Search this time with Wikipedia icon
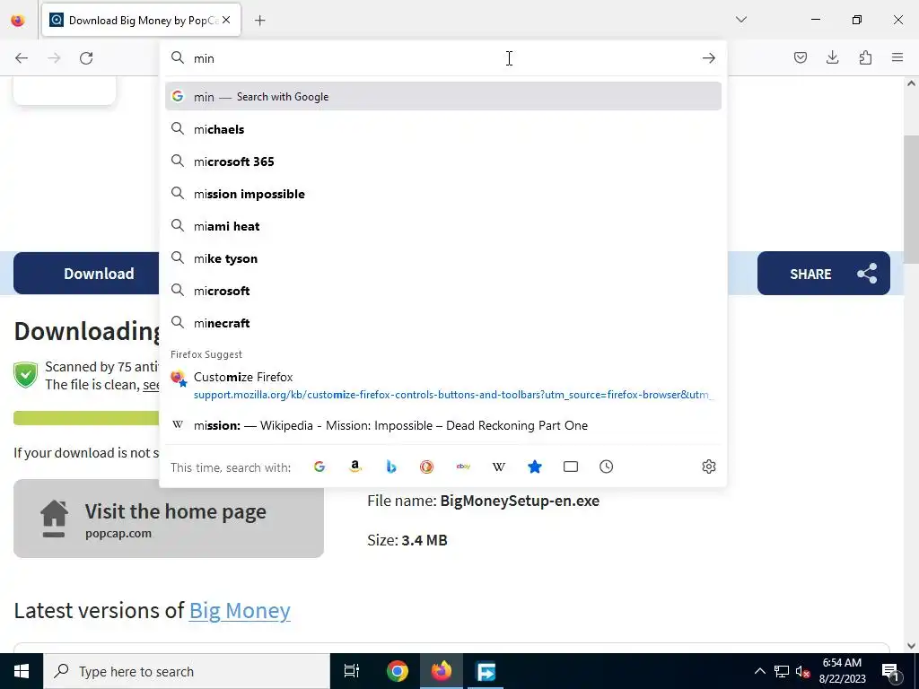Screen dimensions: 919x689 [x=499, y=467]
